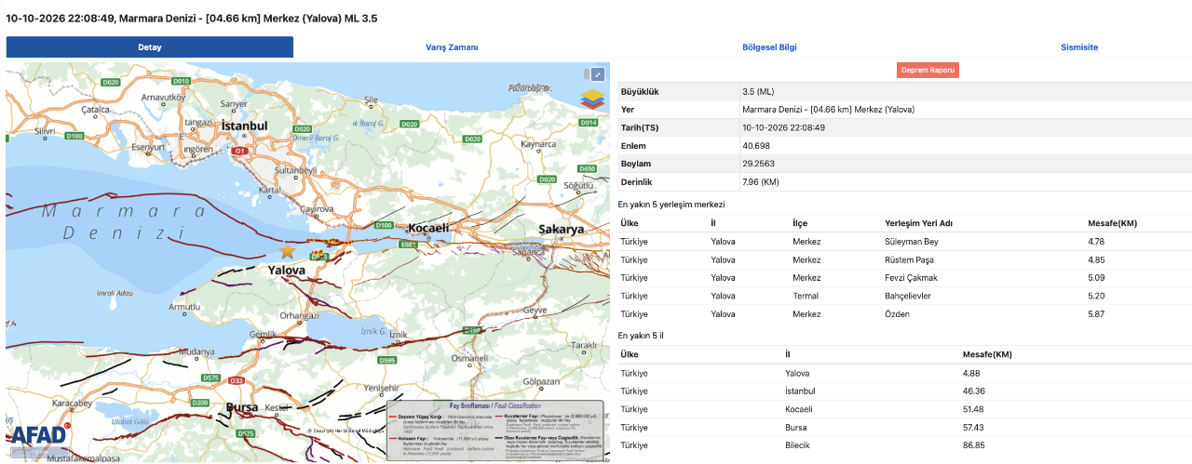Select the Boylam value 29.2563
Image resolution: width=1192 pixels, height=464 pixels.
[x=758, y=164]
